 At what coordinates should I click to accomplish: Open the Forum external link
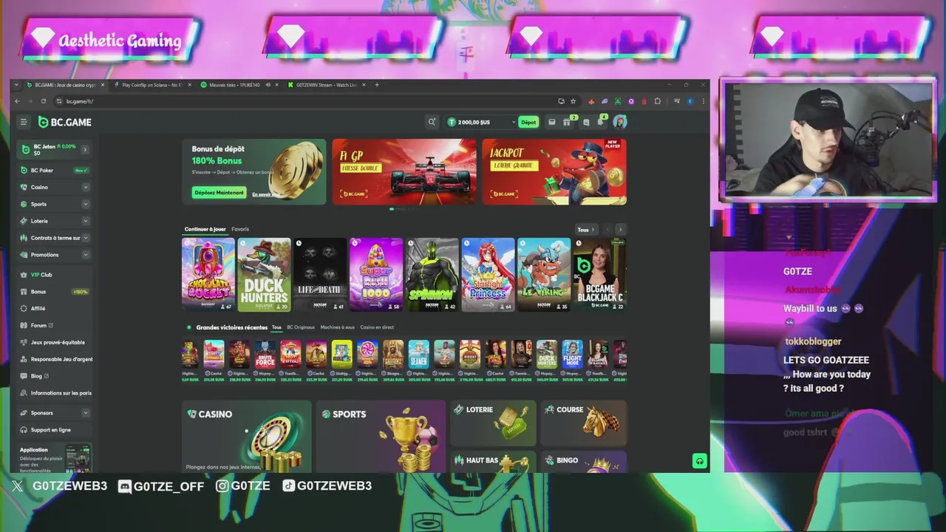tap(55, 325)
